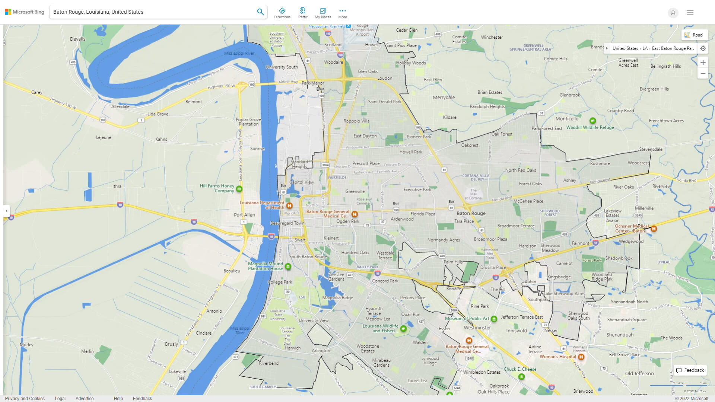
Task: Toggle the hamburger menu
Action: coord(690,12)
